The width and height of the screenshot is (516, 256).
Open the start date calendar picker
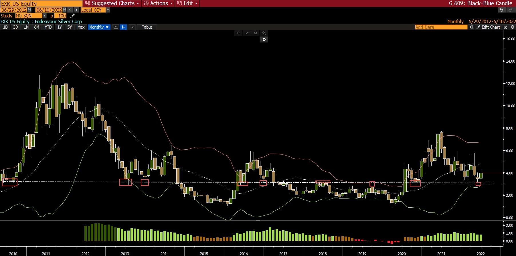[29, 10]
